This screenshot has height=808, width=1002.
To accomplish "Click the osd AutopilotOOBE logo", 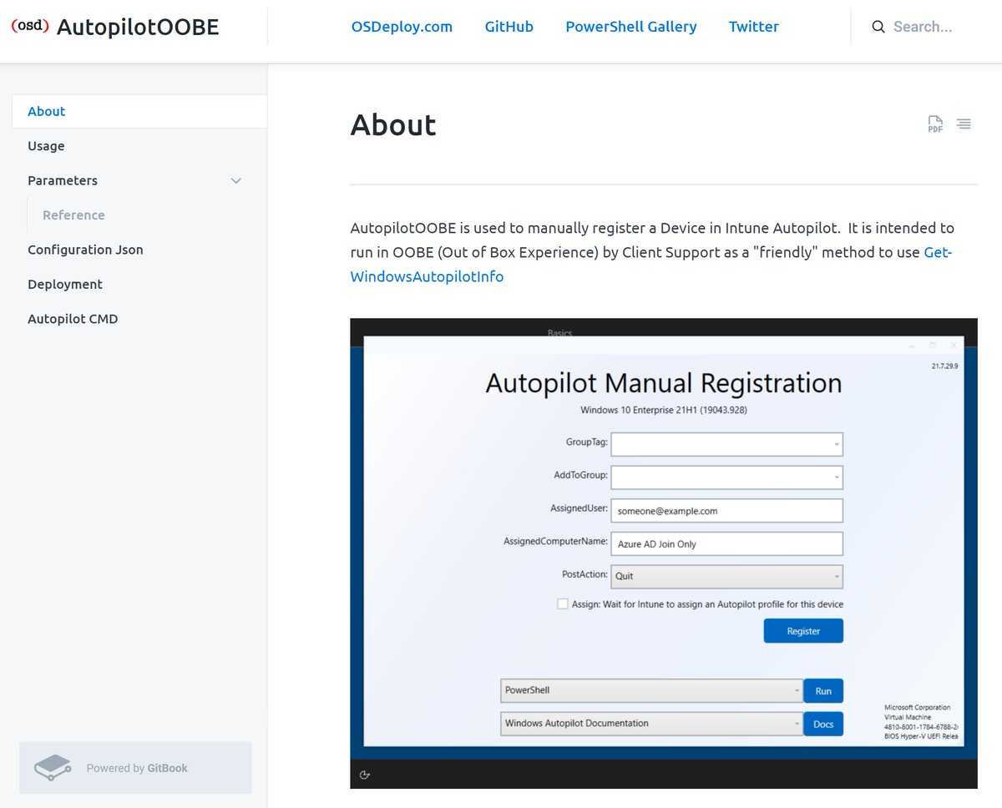I will tap(114, 27).
